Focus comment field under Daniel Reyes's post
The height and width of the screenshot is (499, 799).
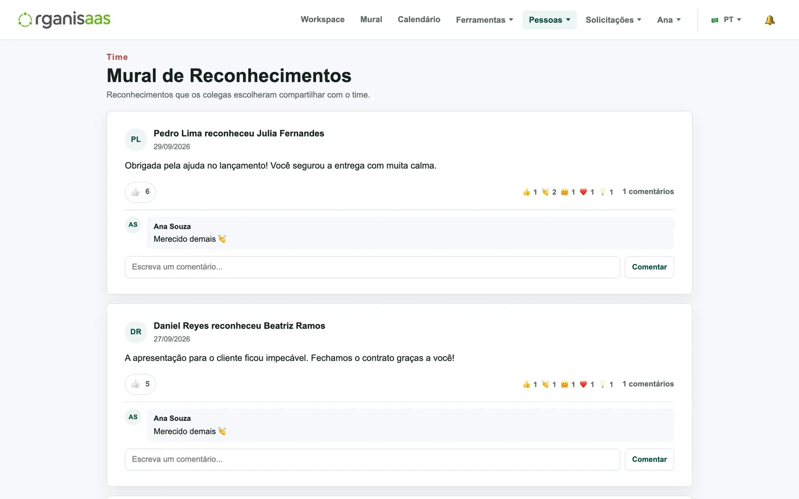373,460
